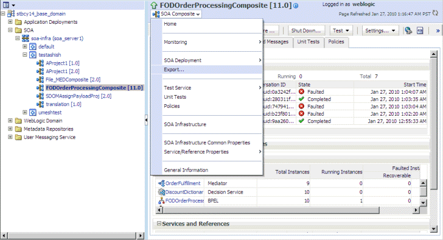The height and width of the screenshot is (240, 443).
Task: Click the toolbar overflow double-arrow icon
Action: click(438, 31)
